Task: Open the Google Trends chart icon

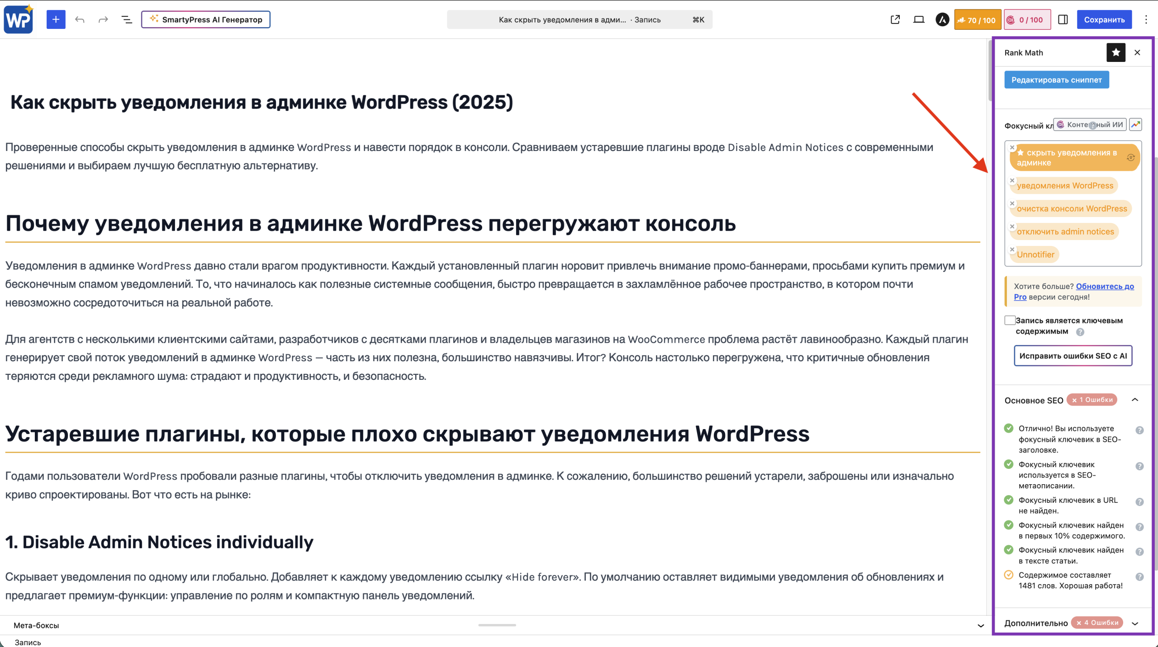Action: pyautogui.click(x=1135, y=124)
